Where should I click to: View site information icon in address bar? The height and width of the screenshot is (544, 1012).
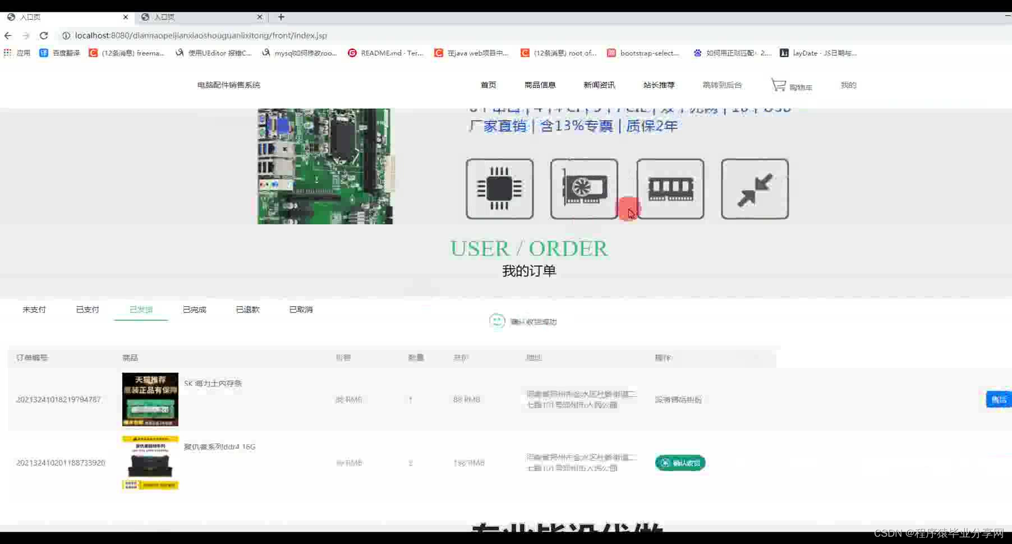coord(66,35)
